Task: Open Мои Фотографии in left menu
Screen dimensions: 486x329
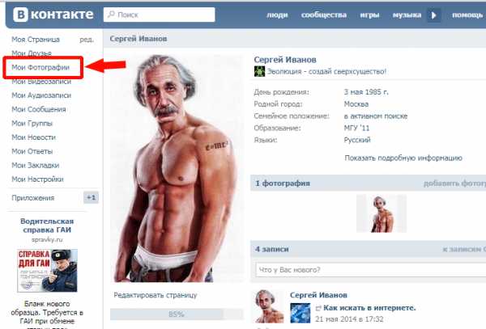Action: pos(40,67)
